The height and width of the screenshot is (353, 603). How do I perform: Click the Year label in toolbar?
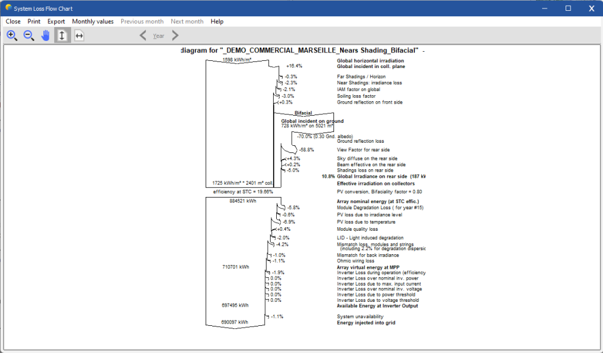click(159, 36)
